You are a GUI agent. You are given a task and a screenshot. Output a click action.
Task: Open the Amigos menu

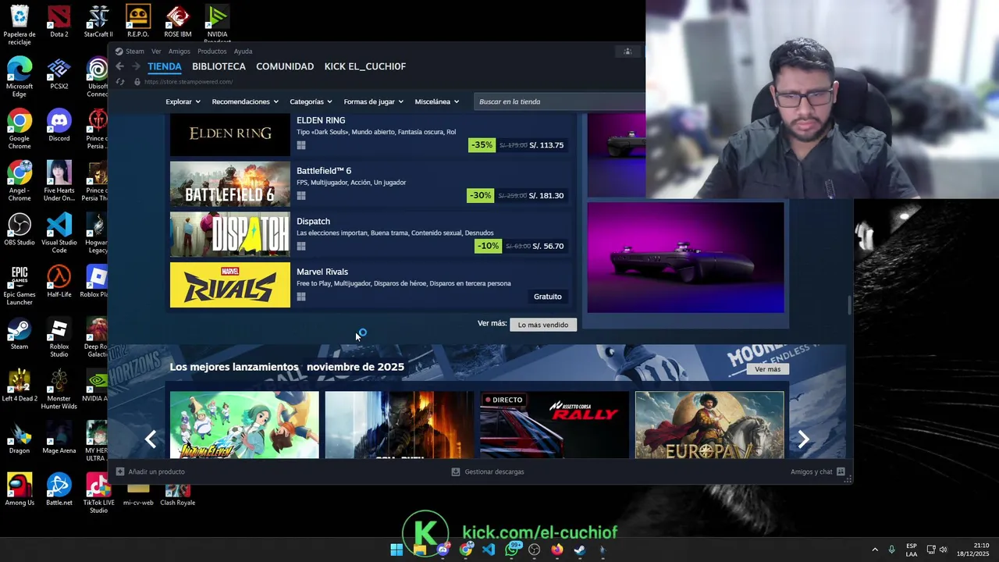(179, 52)
